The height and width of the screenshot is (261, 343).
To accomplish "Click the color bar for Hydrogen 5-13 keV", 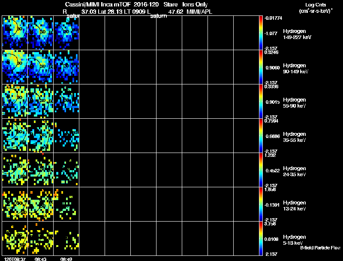I will tap(262, 238).
